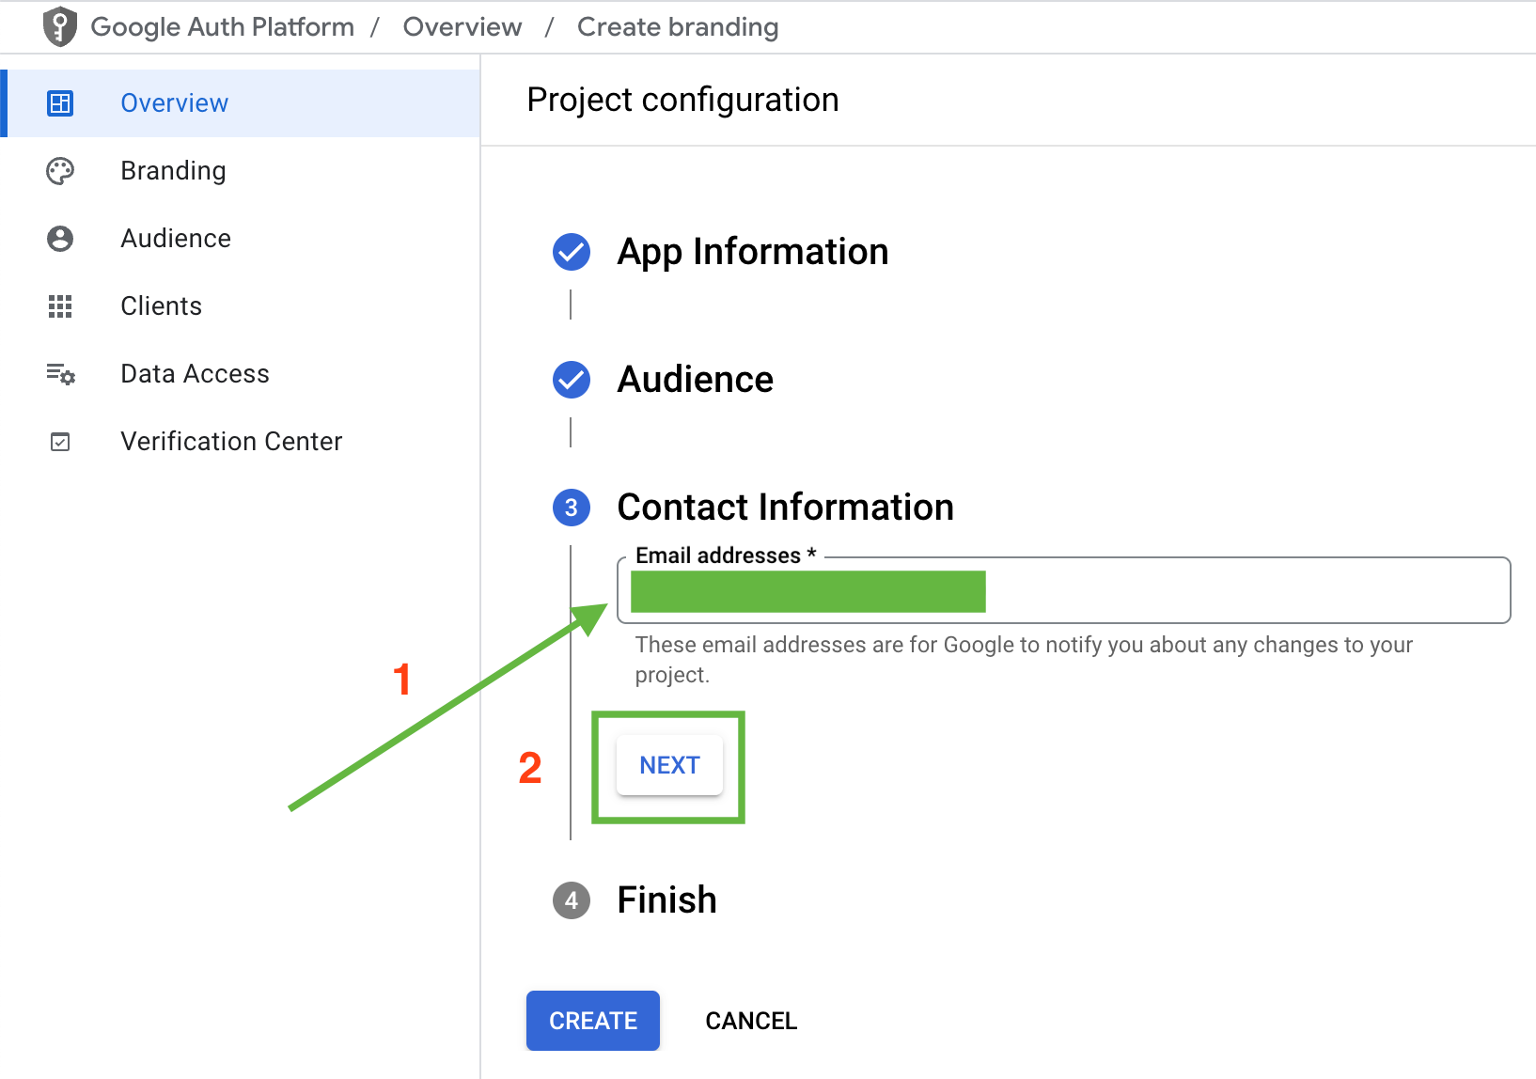Click the Google Auth Platform shield icon
The image size is (1536, 1079).
[60, 26]
